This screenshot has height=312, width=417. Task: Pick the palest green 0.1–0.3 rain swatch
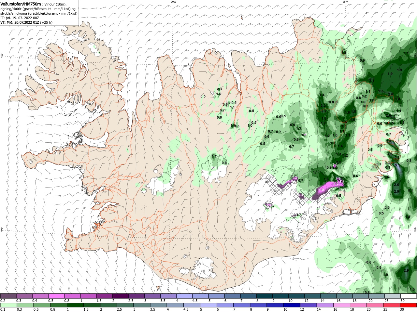[x=8, y=305]
